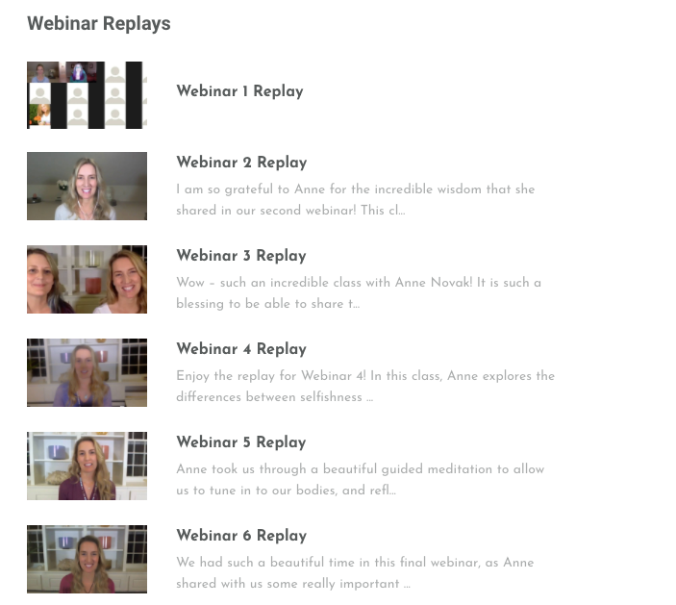Click the Webinar 3 Replay title
Viewport: 676px width, 605px height.
(241, 256)
